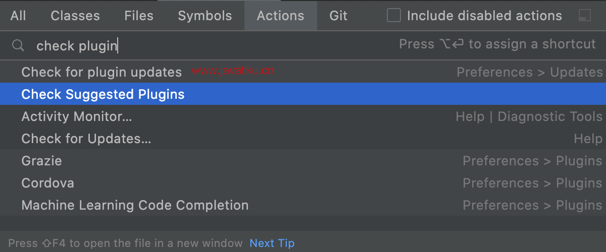Screen dimensions: 606x252
Task: Switch to the Git tab
Action: (x=338, y=16)
